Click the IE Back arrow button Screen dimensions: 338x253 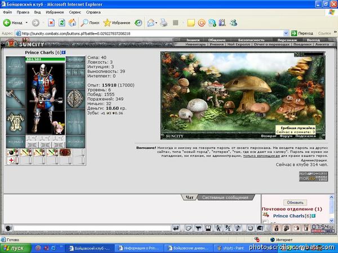point(7,22)
